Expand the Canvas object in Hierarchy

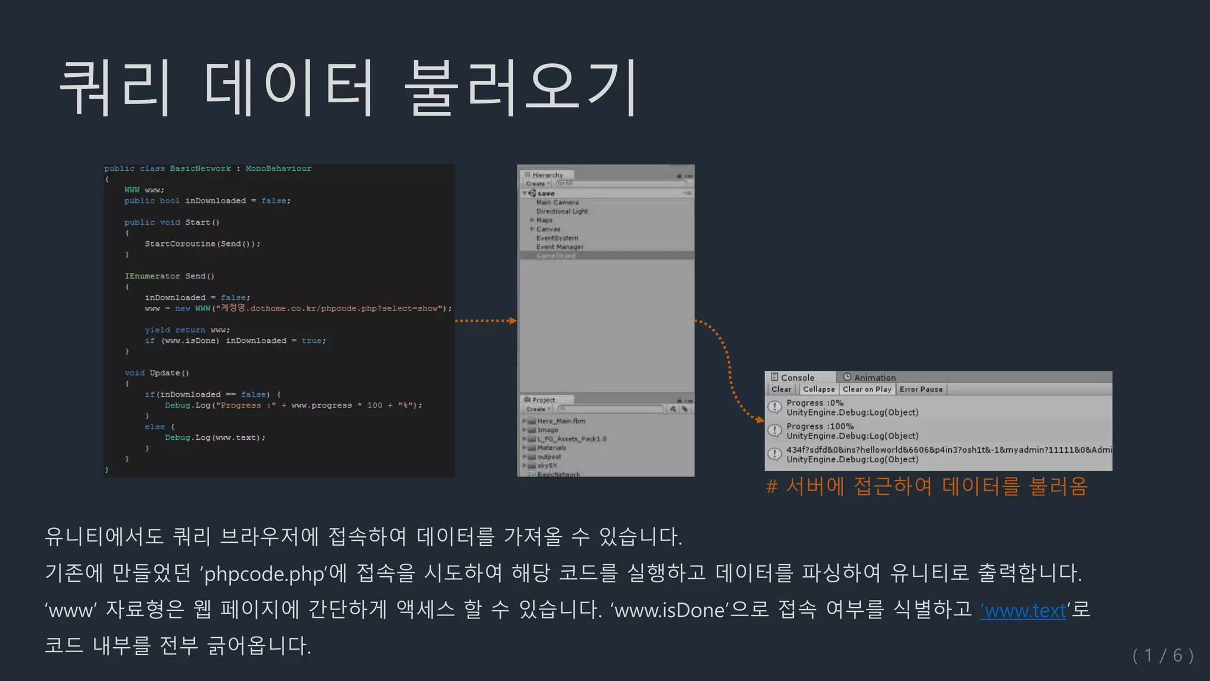(x=532, y=229)
